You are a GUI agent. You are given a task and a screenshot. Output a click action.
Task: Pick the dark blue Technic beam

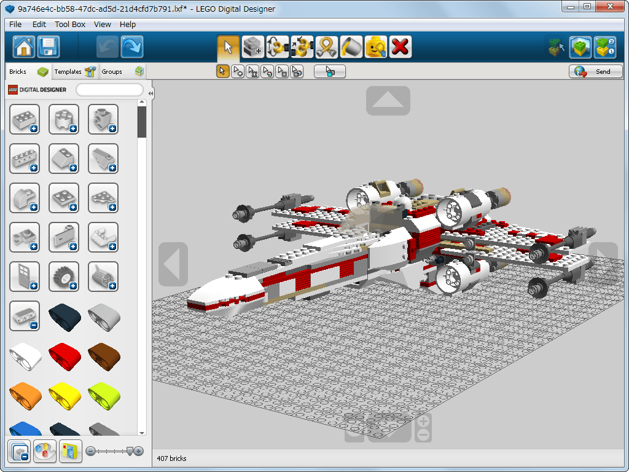click(64, 318)
